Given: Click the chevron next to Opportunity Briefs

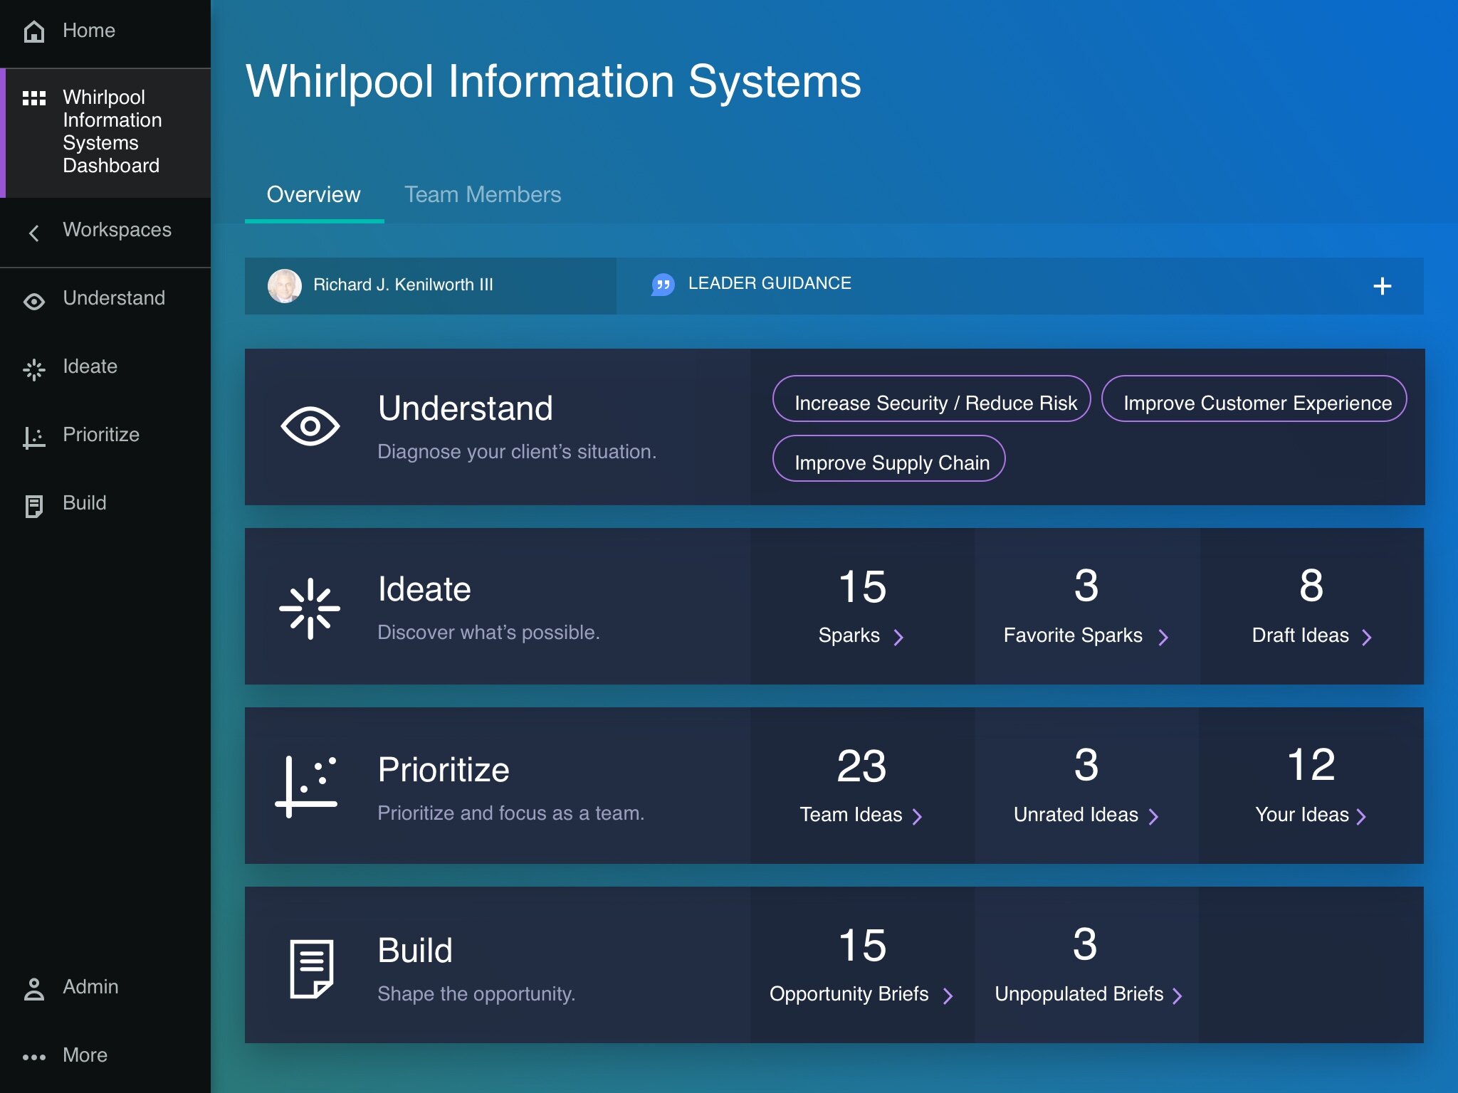Looking at the screenshot, I should point(948,996).
